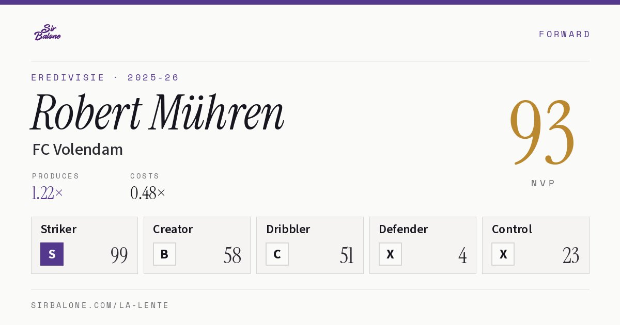Click the Creator score 58
The image size is (620, 325).
point(233,255)
